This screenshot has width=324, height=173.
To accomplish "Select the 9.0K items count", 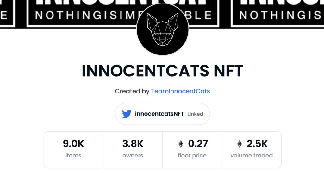I will 73,144.
